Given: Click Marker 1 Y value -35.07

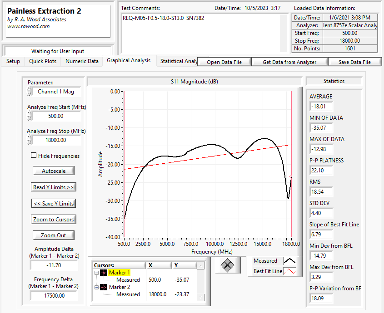Looking at the screenshot, I should click(x=182, y=280).
